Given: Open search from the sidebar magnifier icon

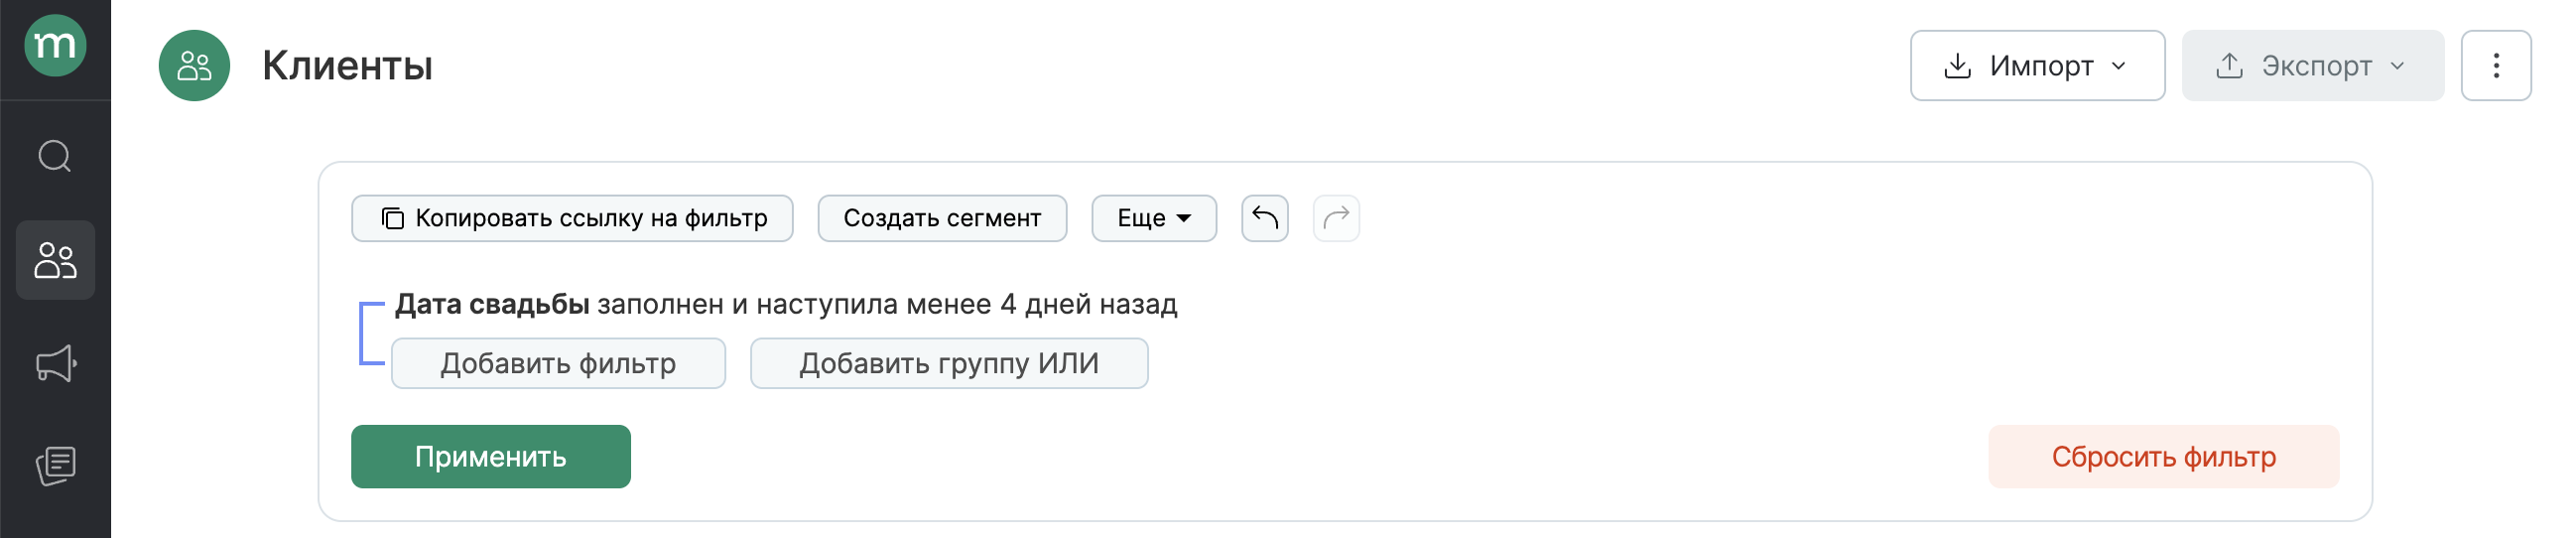Looking at the screenshot, I should click(x=55, y=156).
